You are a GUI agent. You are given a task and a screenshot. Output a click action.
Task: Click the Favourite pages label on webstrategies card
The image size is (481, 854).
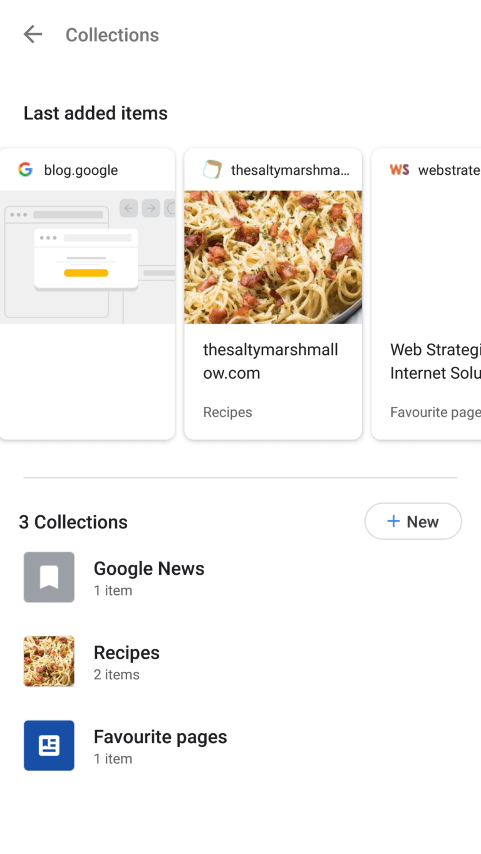point(435,411)
